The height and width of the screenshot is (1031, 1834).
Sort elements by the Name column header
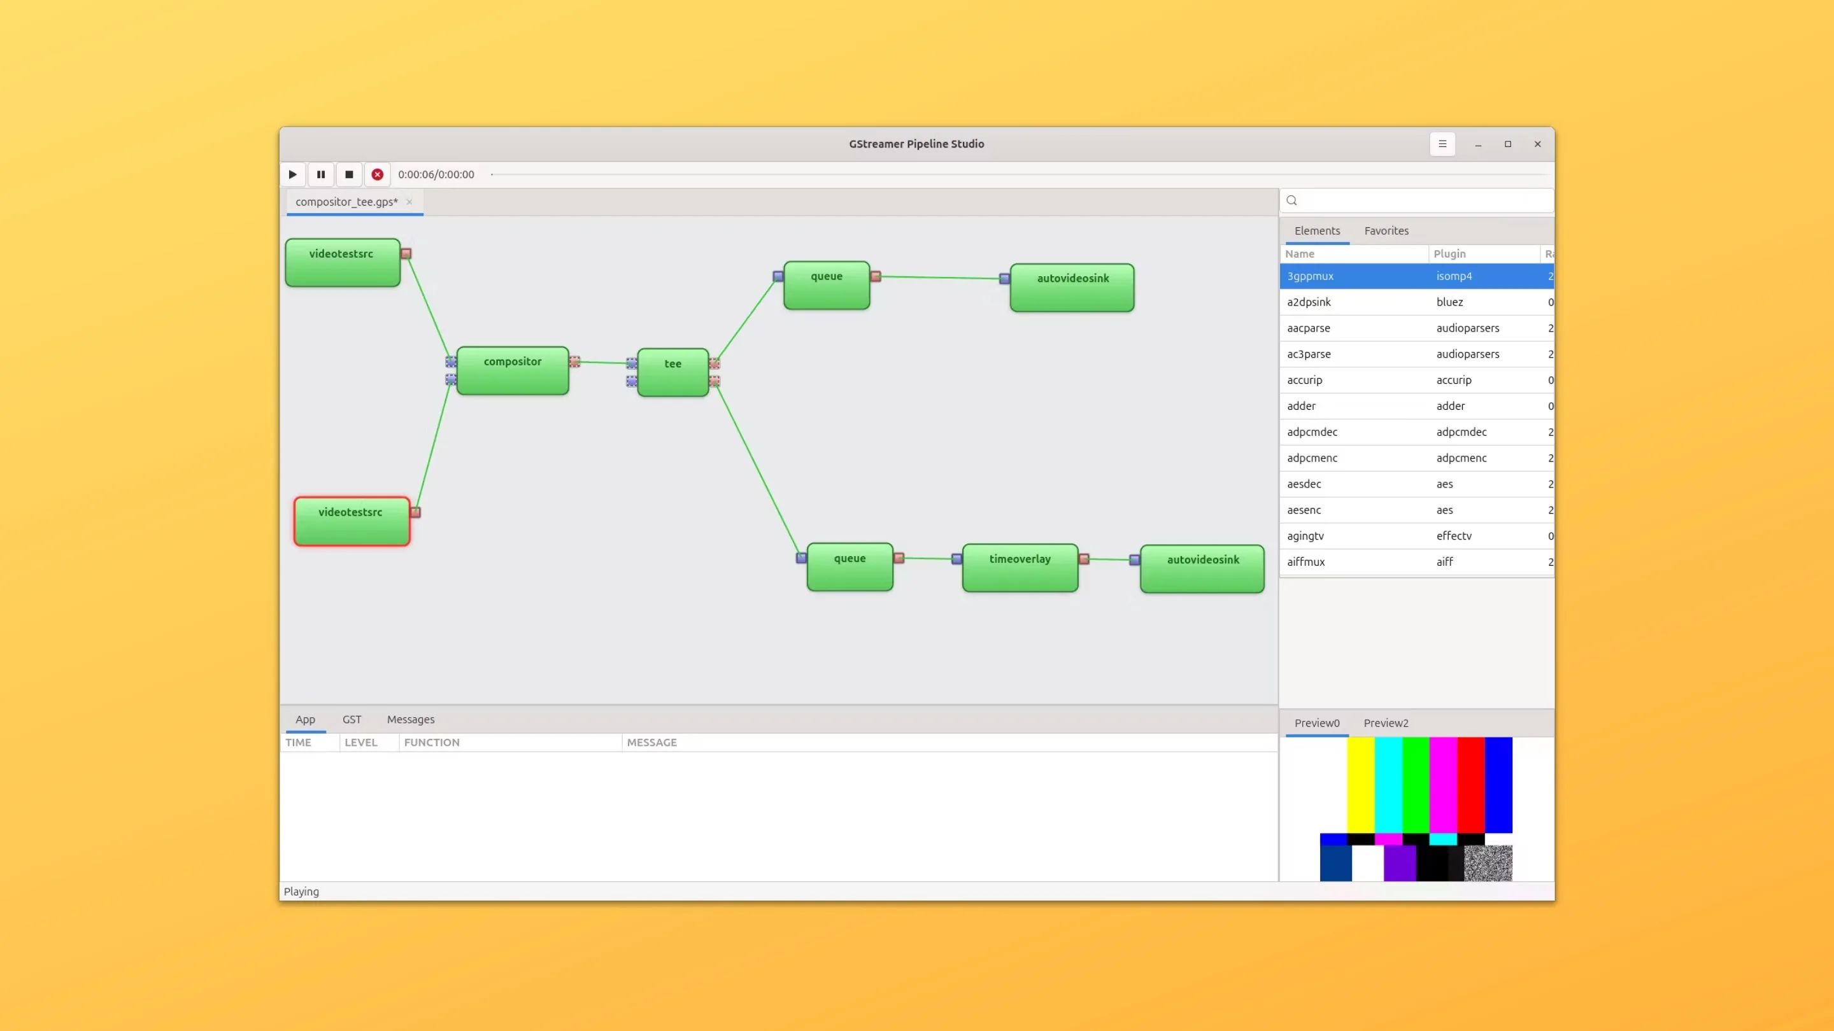[x=1300, y=253]
